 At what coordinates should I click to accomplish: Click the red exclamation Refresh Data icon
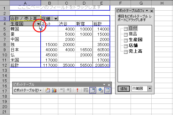(x=78, y=90)
